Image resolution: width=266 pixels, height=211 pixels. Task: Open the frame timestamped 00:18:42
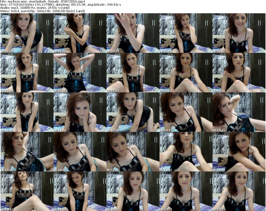186,152
